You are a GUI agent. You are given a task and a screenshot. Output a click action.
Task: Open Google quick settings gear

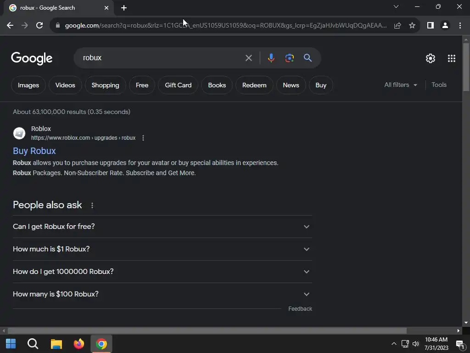(x=431, y=58)
